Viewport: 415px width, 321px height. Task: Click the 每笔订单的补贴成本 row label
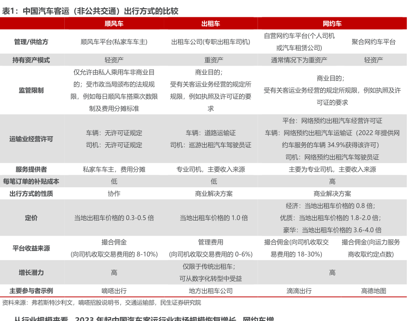pos(31,181)
